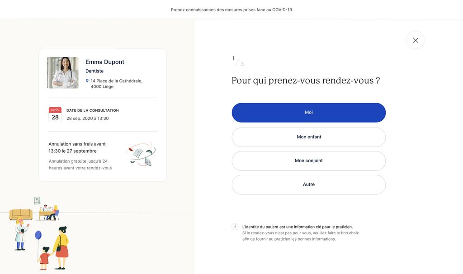Click the map pin icon beside address
The image size is (463, 274).
(x=87, y=81)
